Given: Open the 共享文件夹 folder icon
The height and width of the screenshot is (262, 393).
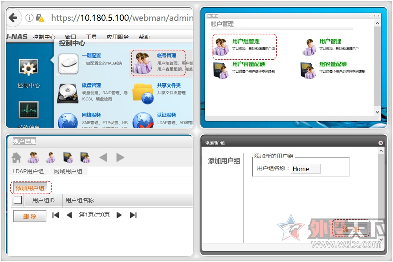Looking at the screenshot, I should pyautogui.click(x=143, y=93).
